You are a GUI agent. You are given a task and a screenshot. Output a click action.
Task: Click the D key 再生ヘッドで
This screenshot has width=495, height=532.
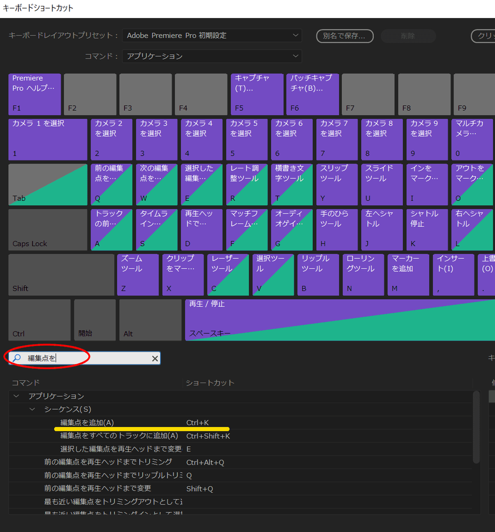pyautogui.click(x=202, y=230)
